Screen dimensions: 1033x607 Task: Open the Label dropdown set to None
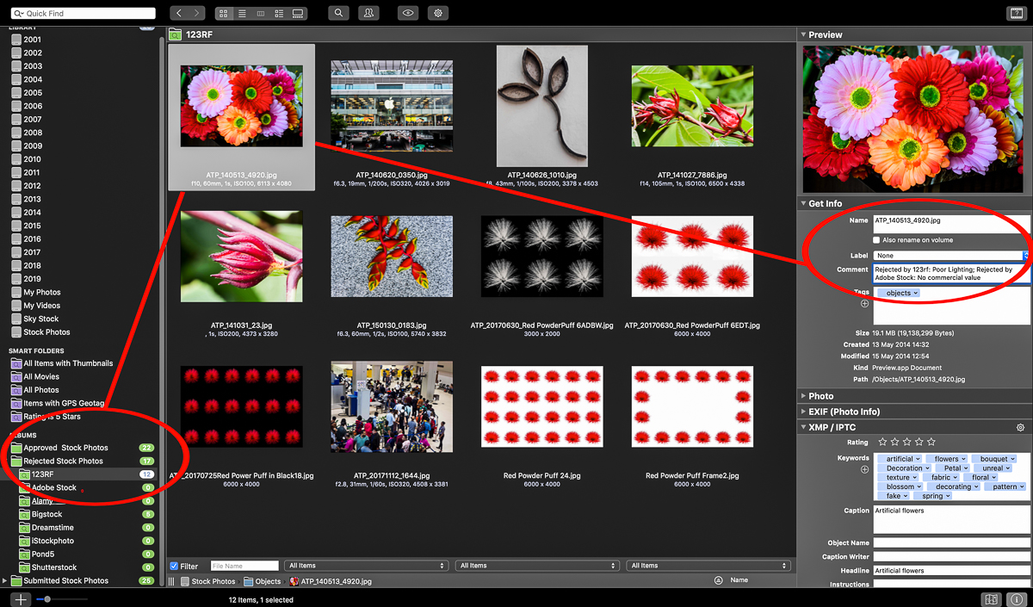coord(951,256)
